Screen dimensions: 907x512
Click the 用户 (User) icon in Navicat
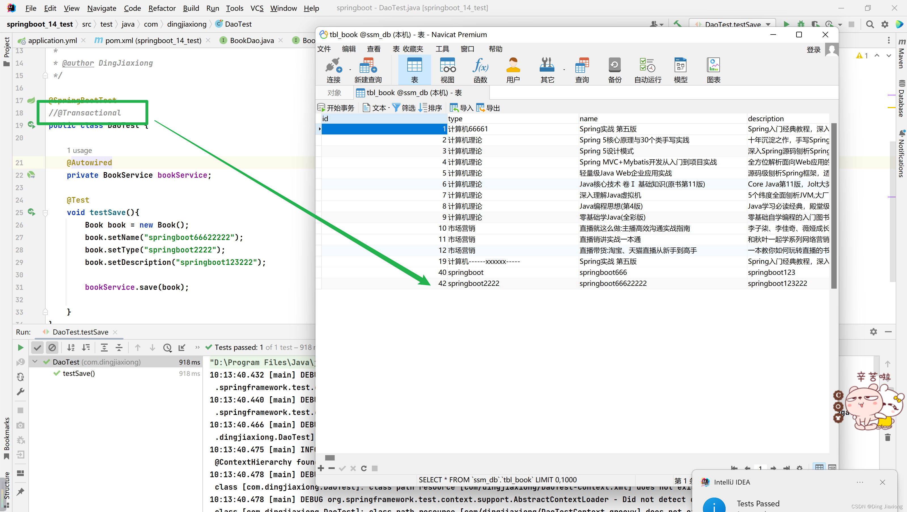tap(513, 70)
